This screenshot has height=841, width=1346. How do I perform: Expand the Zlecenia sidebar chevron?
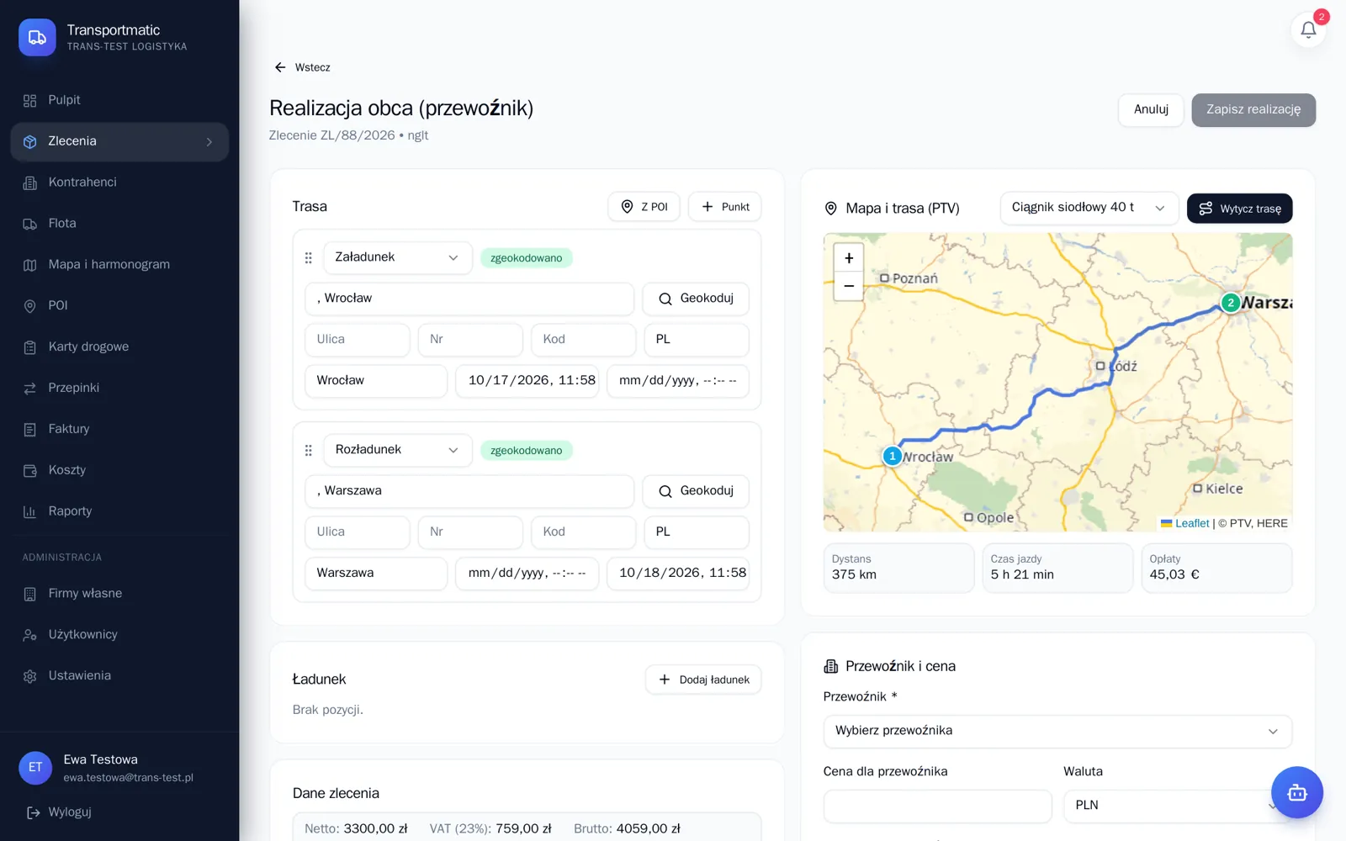pos(209,142)
